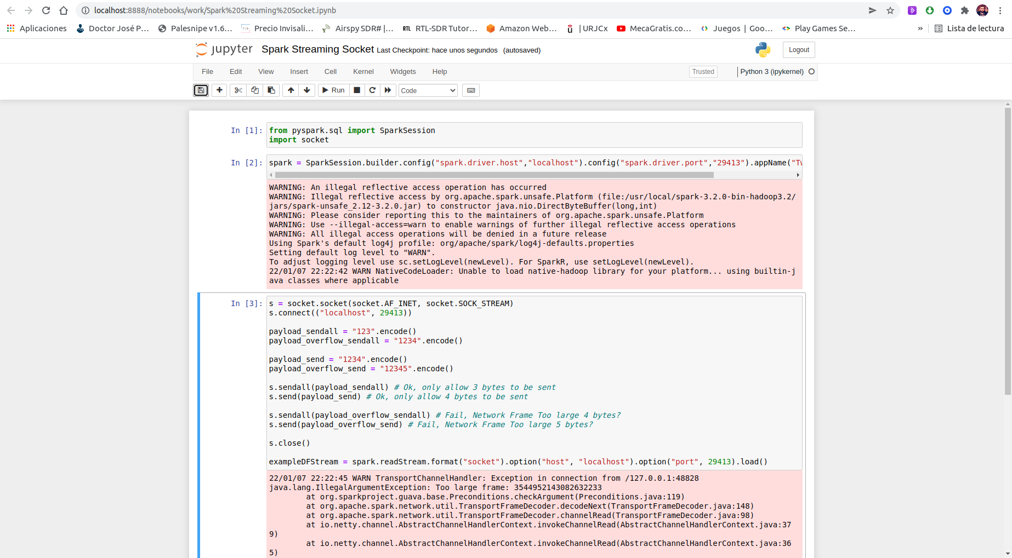Viewport: 1012px width, 558px height.
Task: Cut selected cells with the scissors icon
Action: pos(238,90)
